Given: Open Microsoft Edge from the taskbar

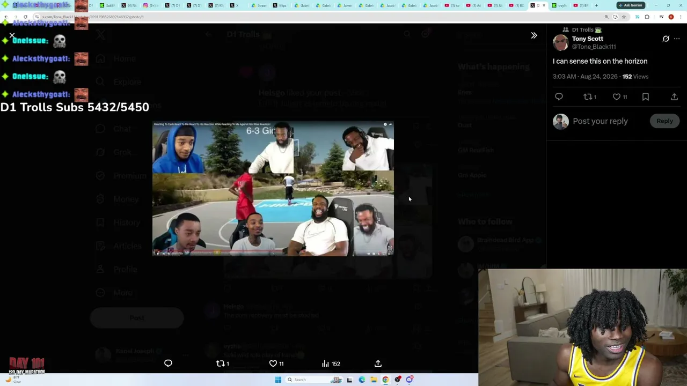Looking at the screenshot, I should coord(362,380).
